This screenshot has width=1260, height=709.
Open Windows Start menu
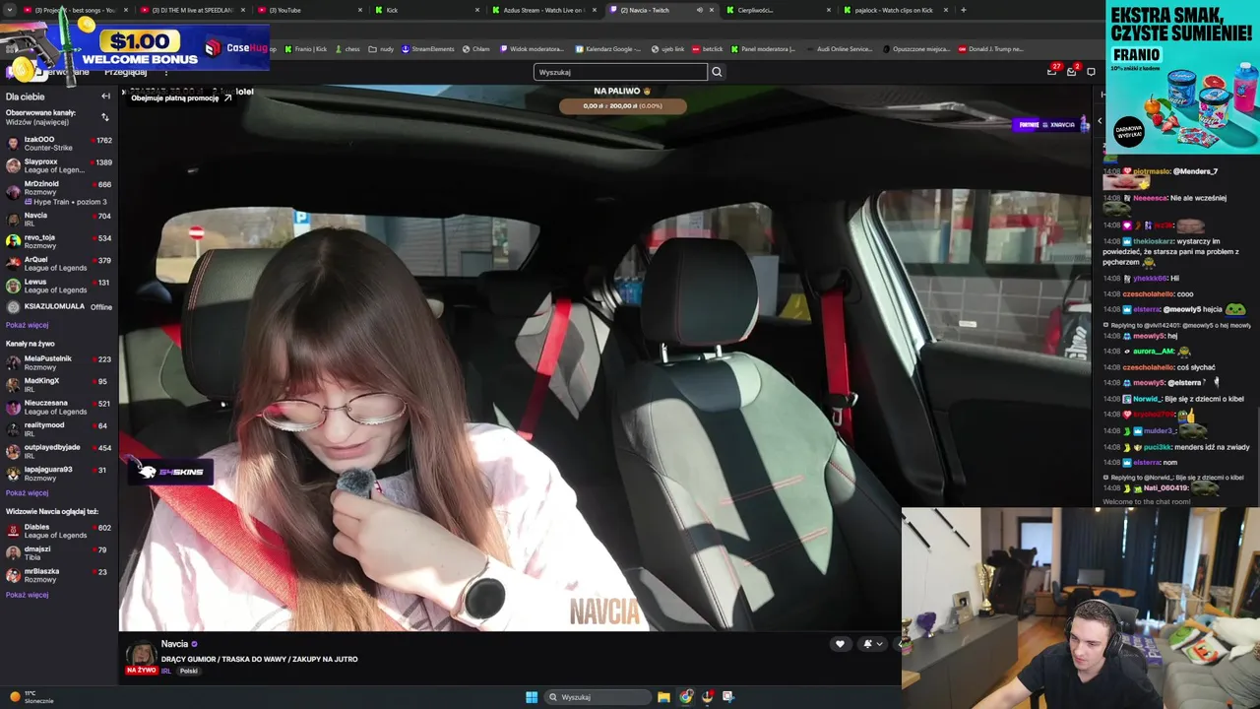532,697
